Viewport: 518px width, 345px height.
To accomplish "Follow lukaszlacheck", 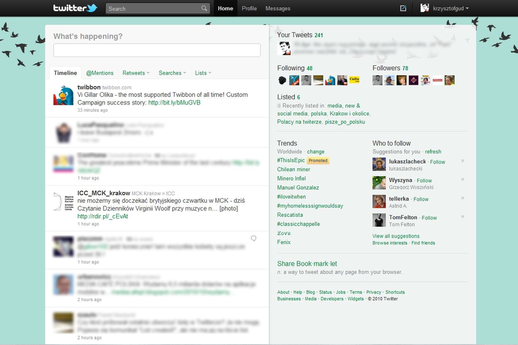I will [438, 162].
